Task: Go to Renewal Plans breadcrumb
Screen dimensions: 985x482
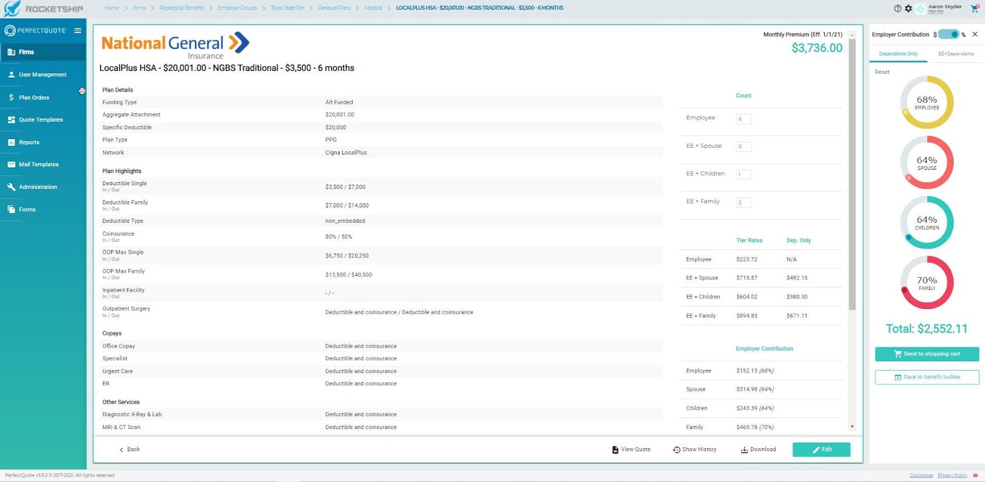Action: pyautogui.click(x=334, y=8)
